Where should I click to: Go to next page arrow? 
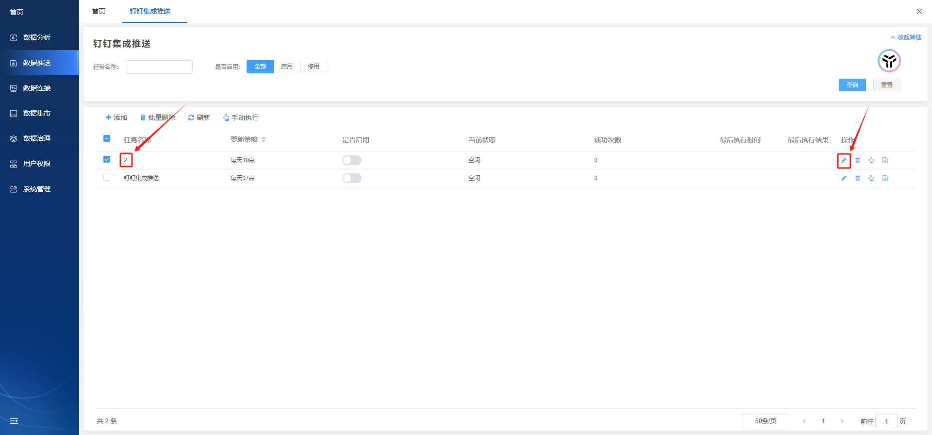(x=842, y=421)
